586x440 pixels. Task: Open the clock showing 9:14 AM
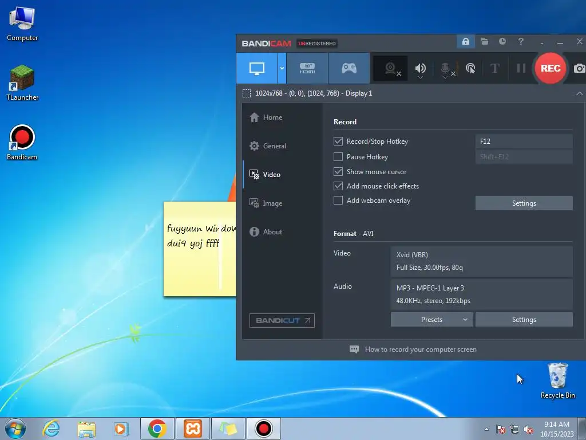tap(557, 429)
